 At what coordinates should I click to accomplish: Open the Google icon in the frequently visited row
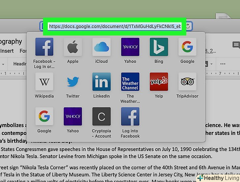(44, 116)
